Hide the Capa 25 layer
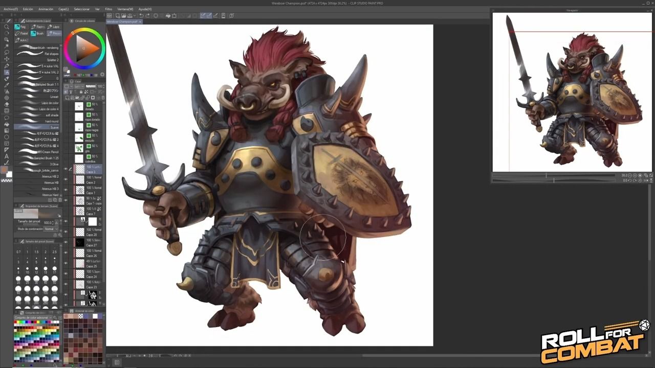655x368 pixels. point(65,263)
